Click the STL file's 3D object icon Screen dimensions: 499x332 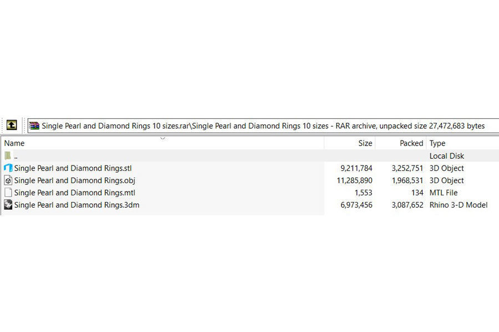8,168
